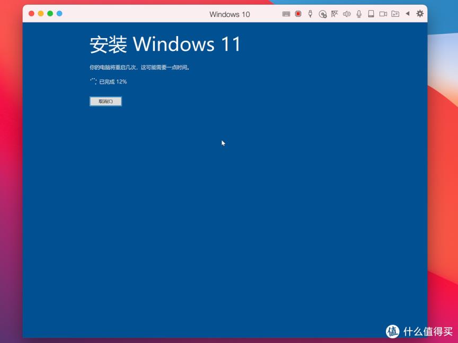Click the speaker sound icon
Viewport: 458px width, 343px height.
(x=347, y=14)
